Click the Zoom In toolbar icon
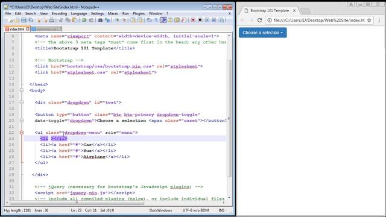This screenshot has height=217, width=386. (117, 20)
